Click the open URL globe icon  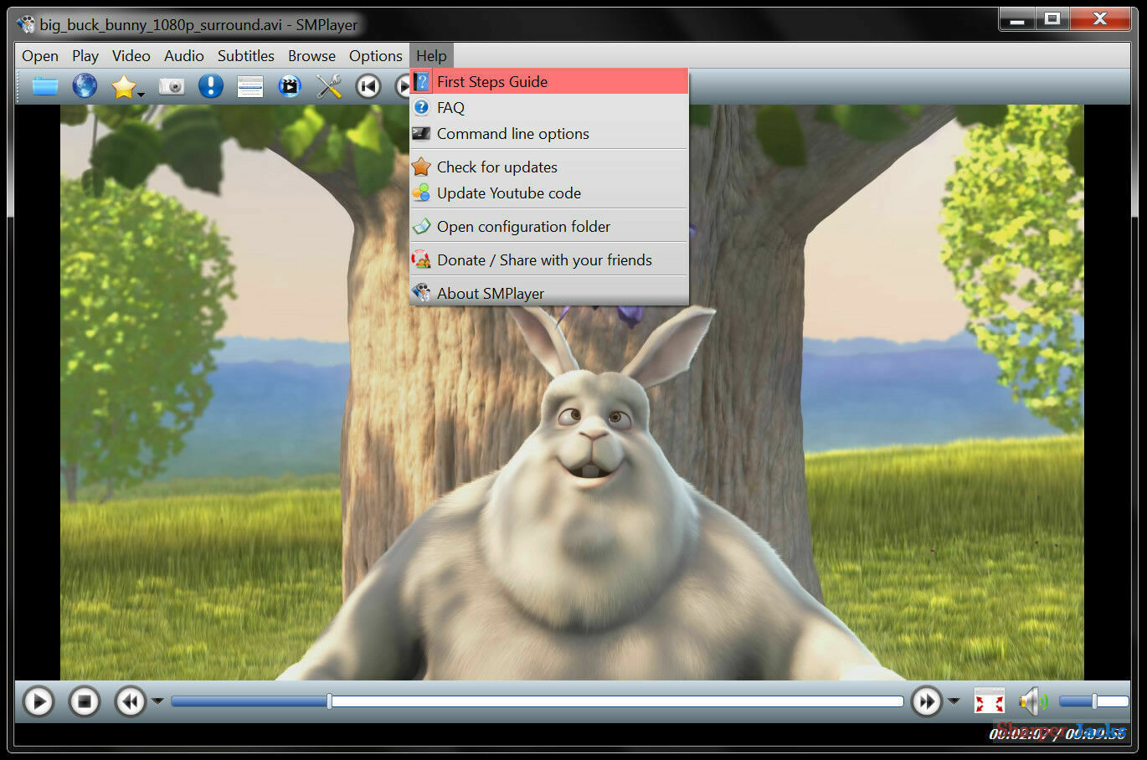click(85, 85)
